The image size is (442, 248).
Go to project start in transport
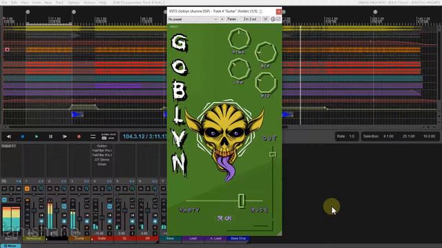point(9,136)
